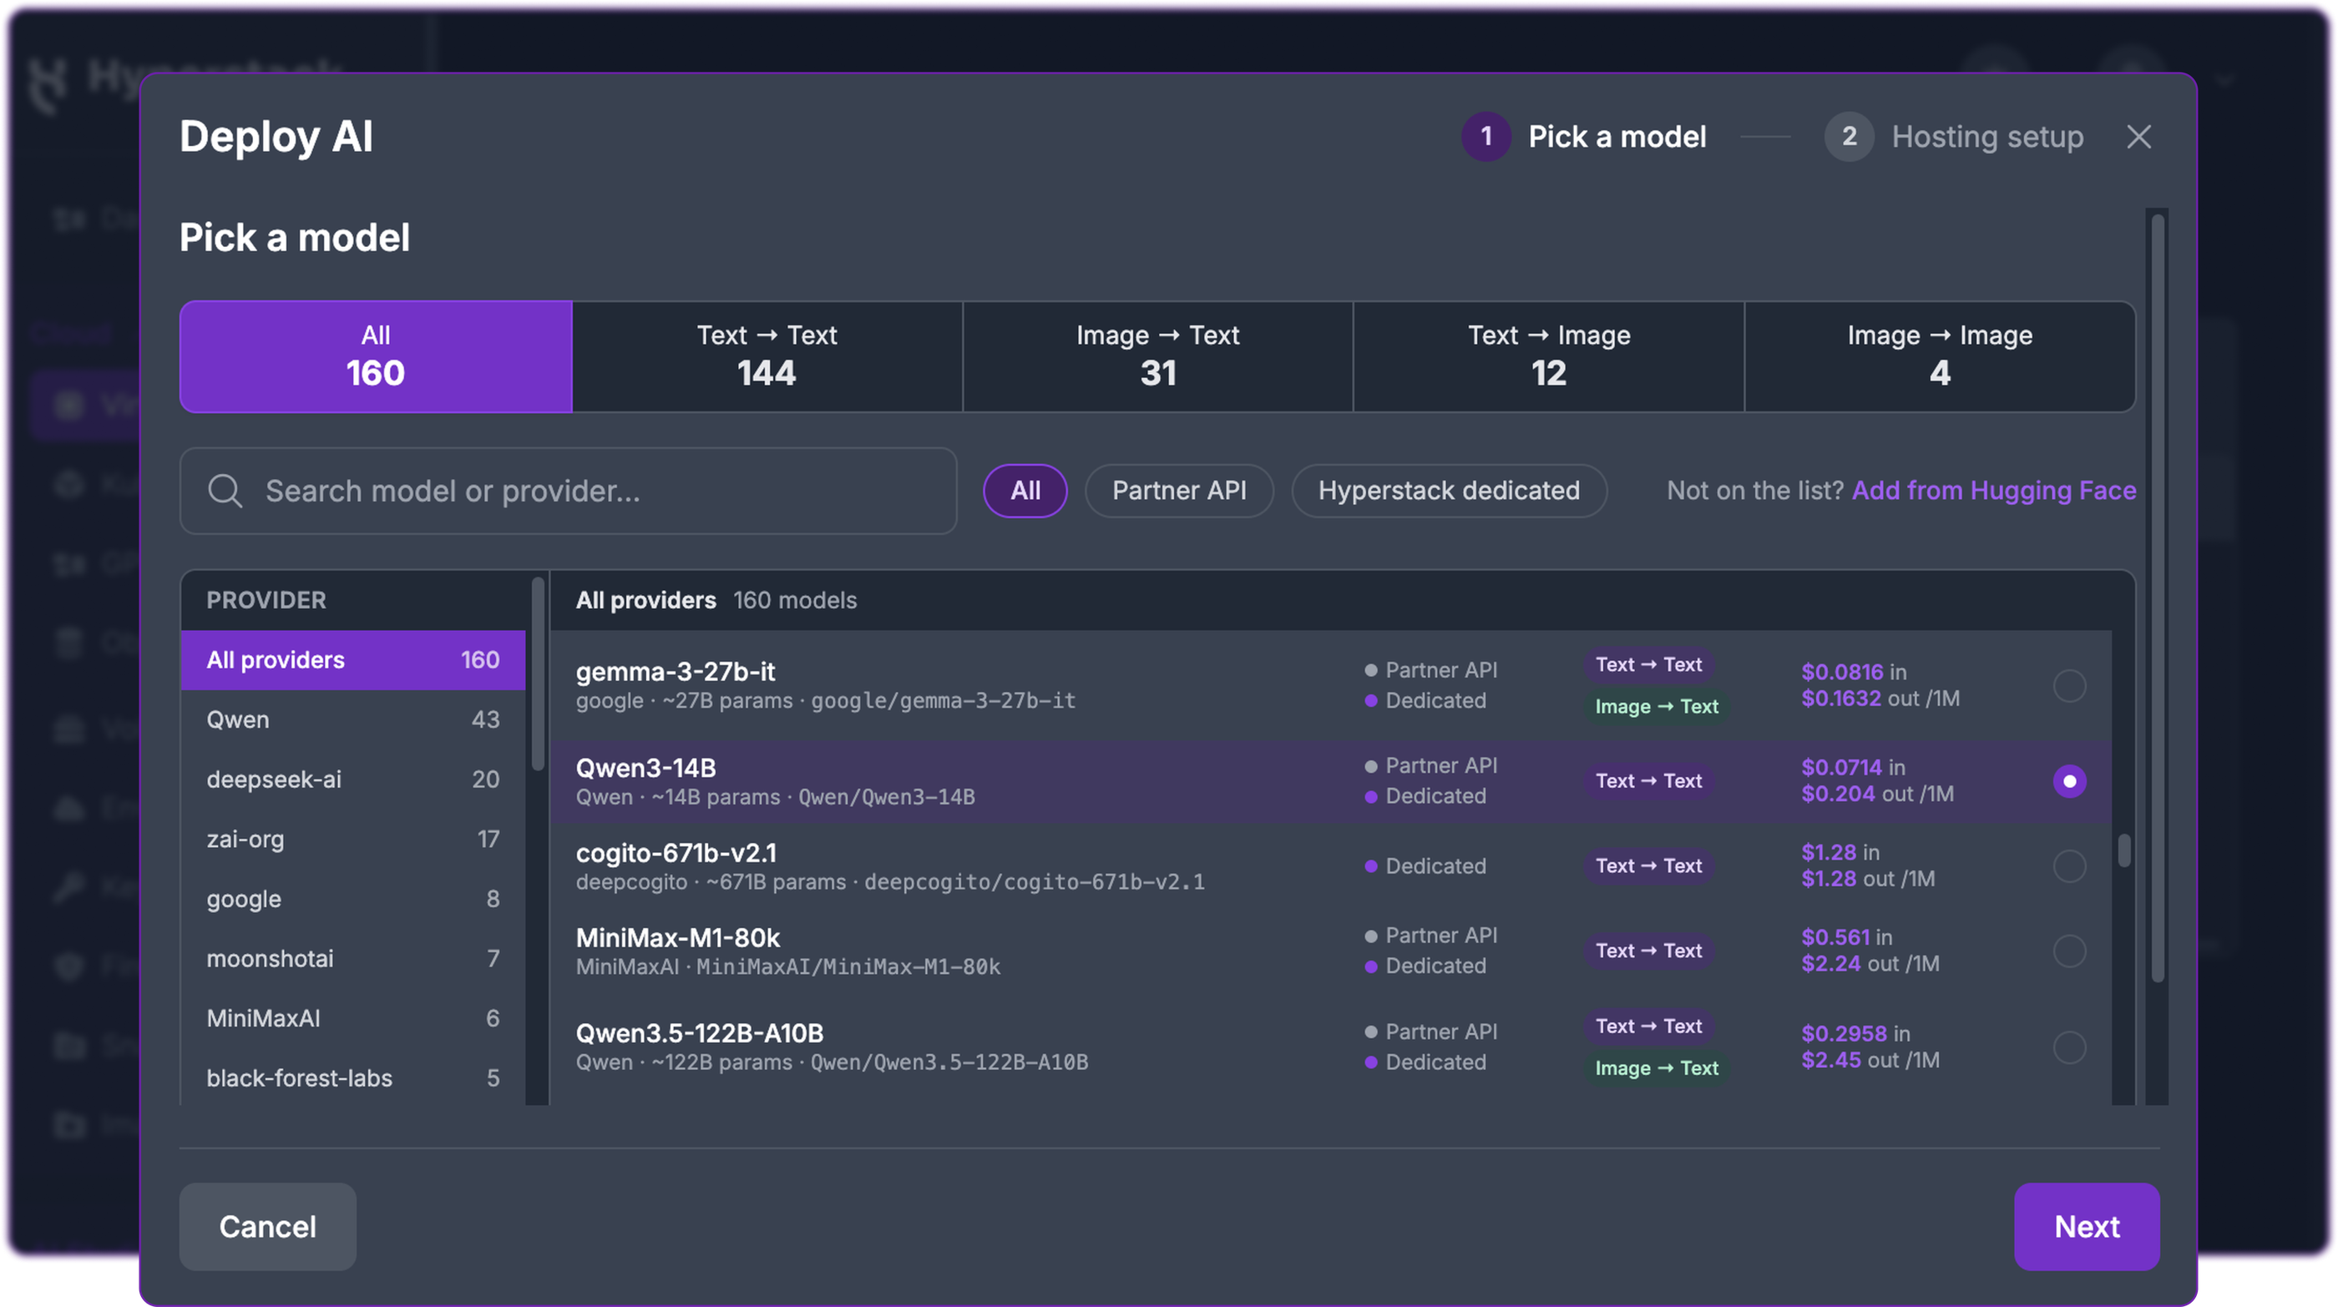The height and width of the screenshot is (1307, 2338).
Task: Switch to the Text → Text 144 tab
Action: point(767,356)
